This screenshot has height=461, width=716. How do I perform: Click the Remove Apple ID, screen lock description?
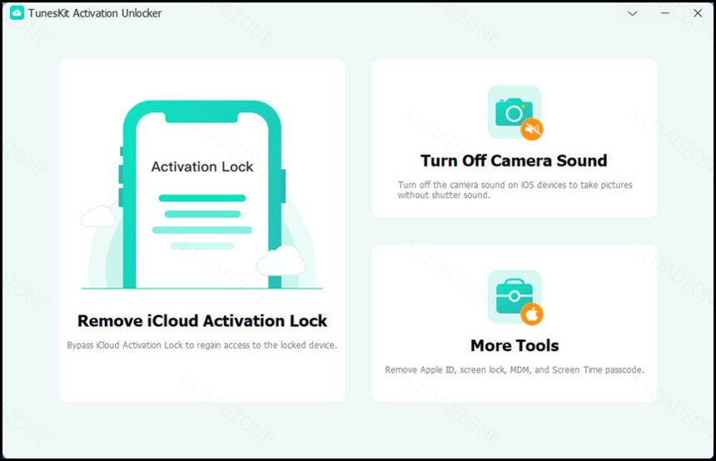(x=515, y=369)
